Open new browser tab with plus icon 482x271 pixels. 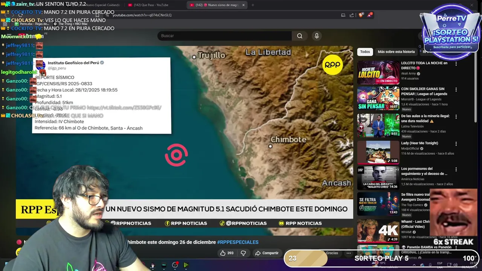tap(253, 5)
